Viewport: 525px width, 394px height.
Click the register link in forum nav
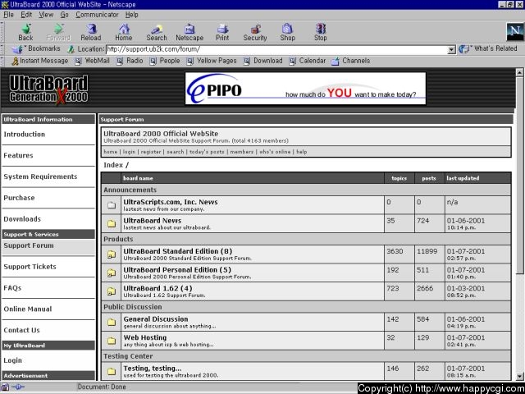tap(151, 152)
